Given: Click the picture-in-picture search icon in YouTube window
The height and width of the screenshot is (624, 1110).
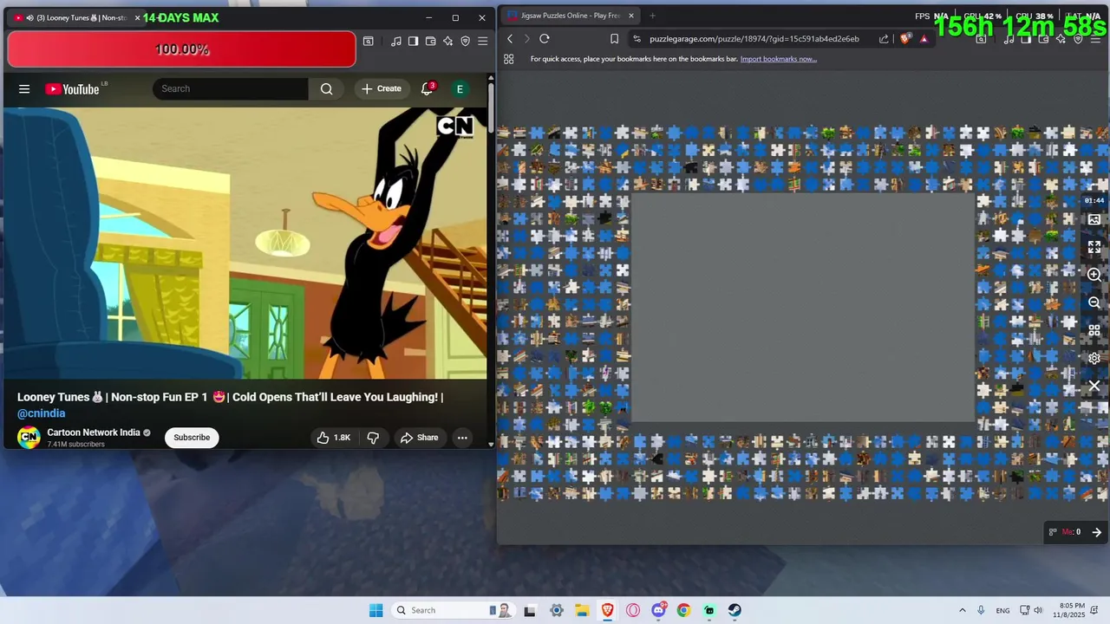Looking at the screenshot, I should click(369, 41).
